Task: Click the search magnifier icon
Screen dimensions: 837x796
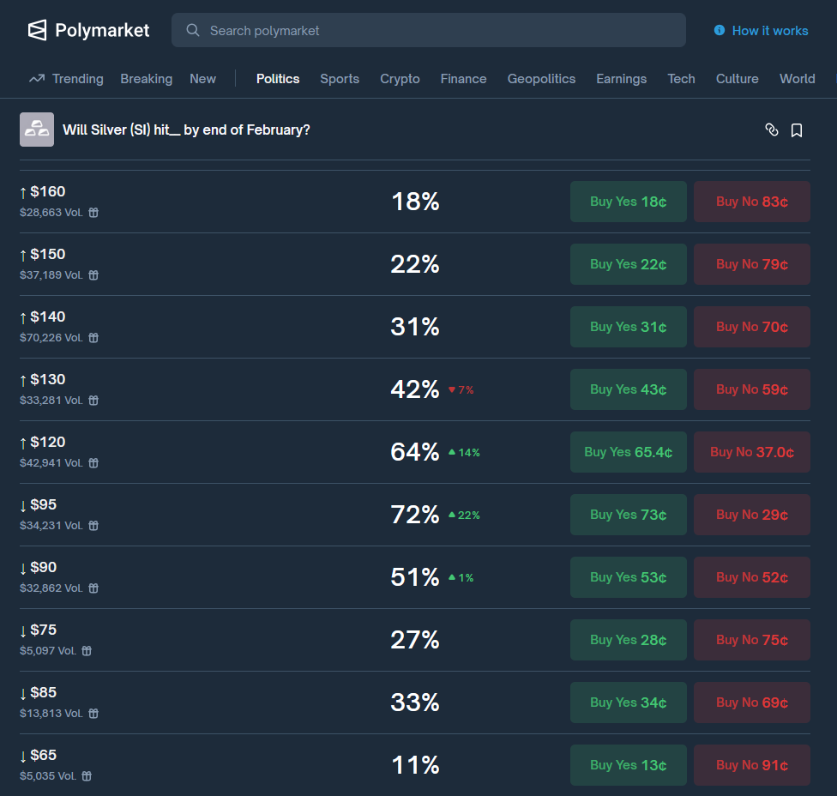Action: point(193,30)
